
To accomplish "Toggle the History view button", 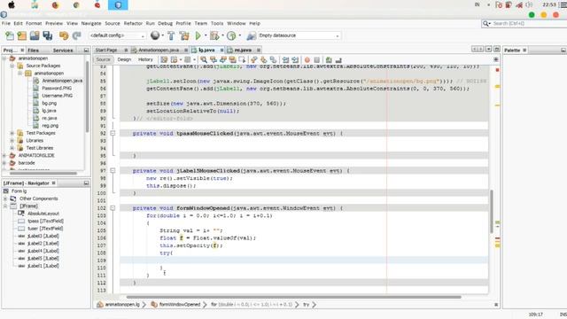I will [145, 59].
